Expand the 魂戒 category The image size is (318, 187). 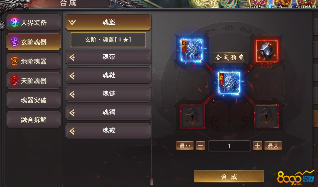tap(108, 131)
